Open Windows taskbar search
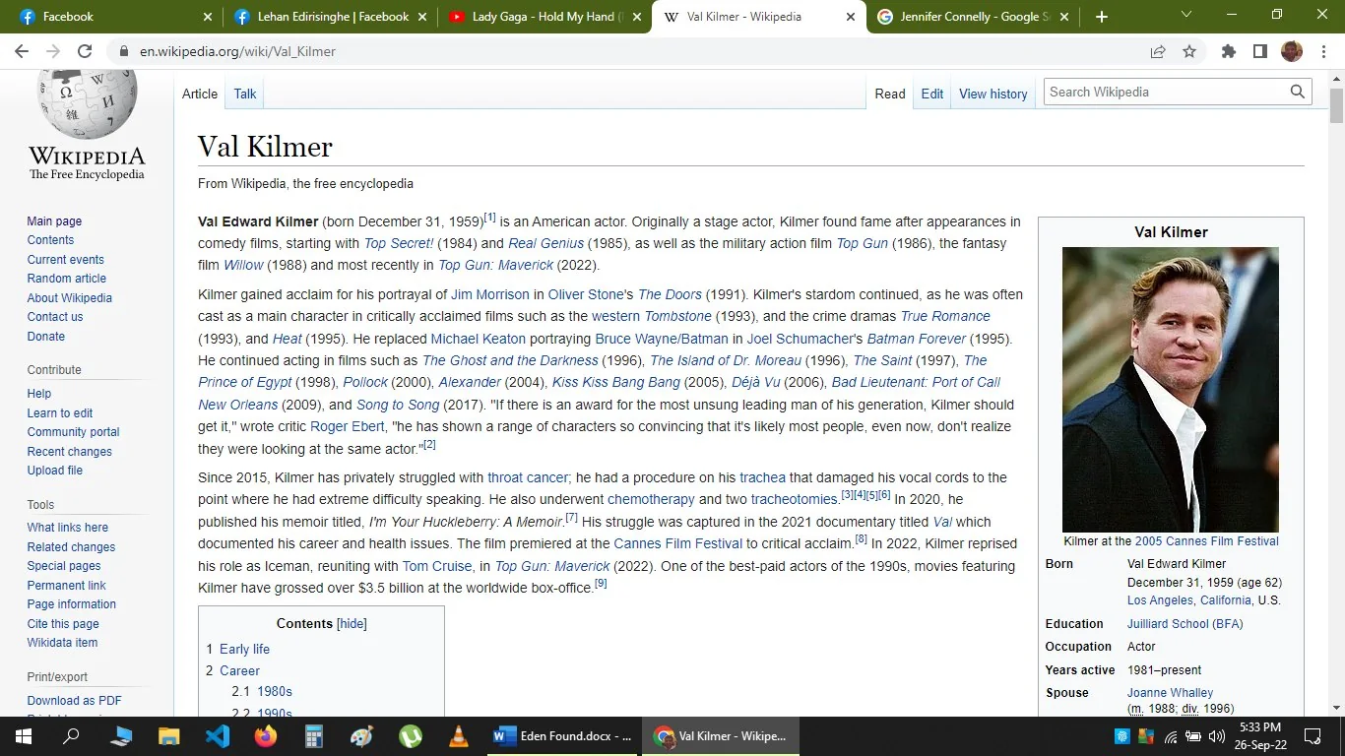This screenshot has width=1345, height=756. (x=71, y=735)
